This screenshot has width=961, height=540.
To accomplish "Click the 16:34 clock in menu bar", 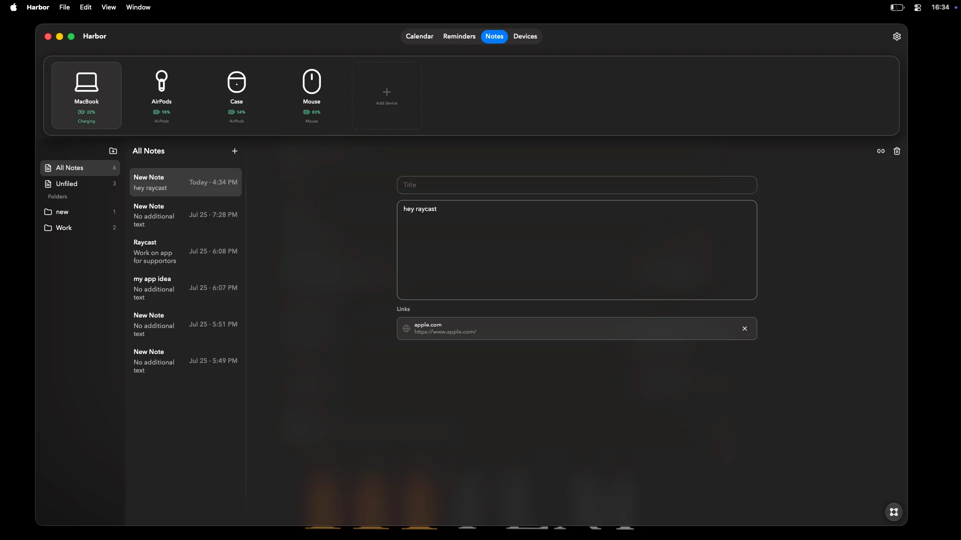I will [940, 7].
